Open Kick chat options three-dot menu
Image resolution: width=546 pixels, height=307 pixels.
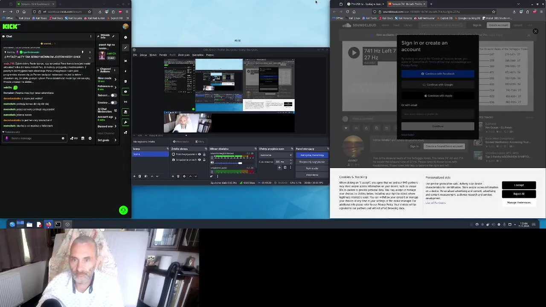pyautogui.click(x=91, y=36)
